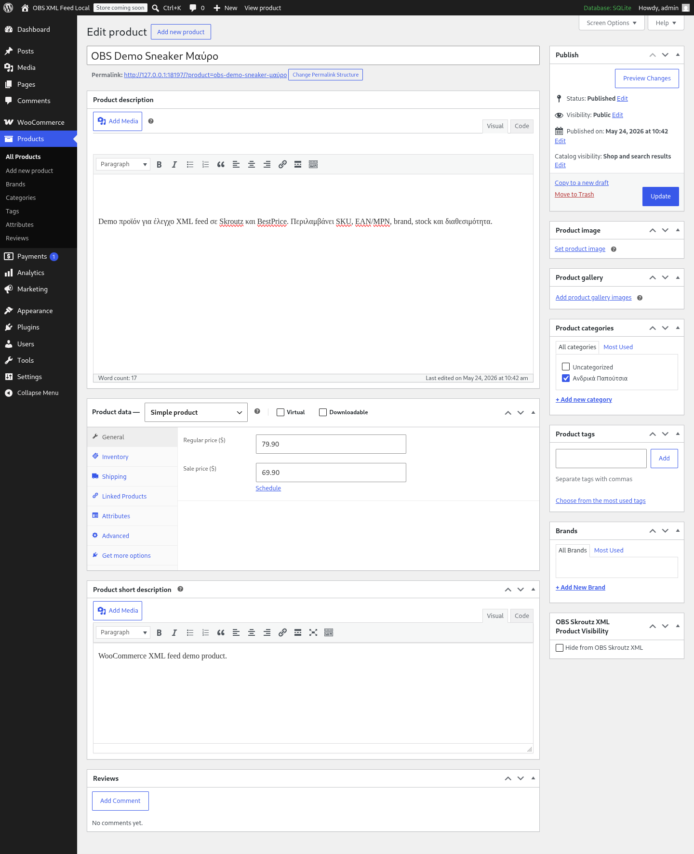Click Change Permalink Structure button
The image size is (694, 854).
(325, 75)
